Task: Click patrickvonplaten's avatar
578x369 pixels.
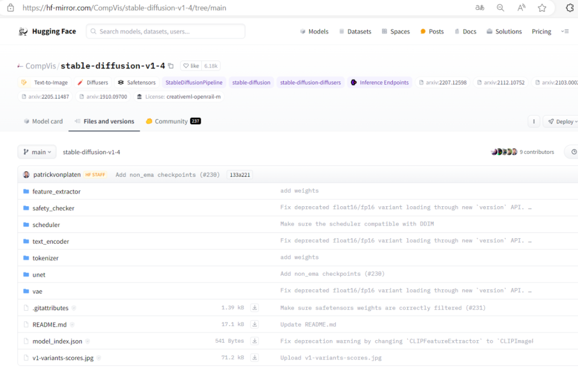Action: (x=26, y=175)
